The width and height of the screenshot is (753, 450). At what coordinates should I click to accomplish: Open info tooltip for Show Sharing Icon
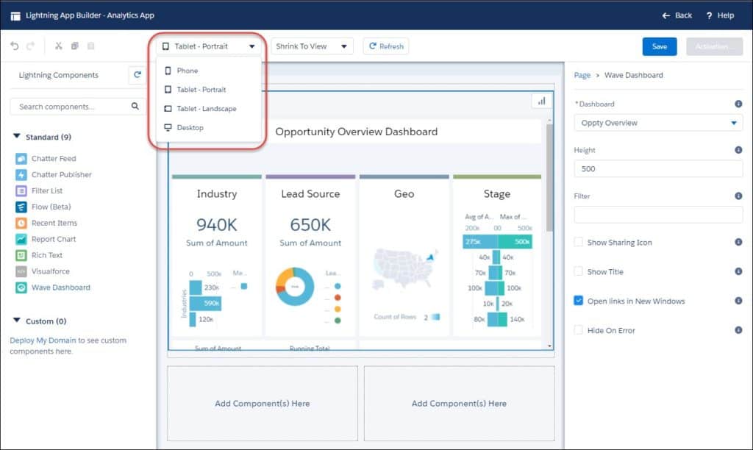738,242
